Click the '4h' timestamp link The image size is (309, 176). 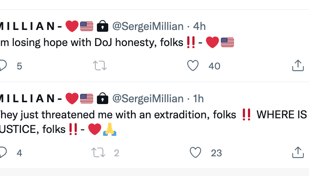(x=199, y=26)
